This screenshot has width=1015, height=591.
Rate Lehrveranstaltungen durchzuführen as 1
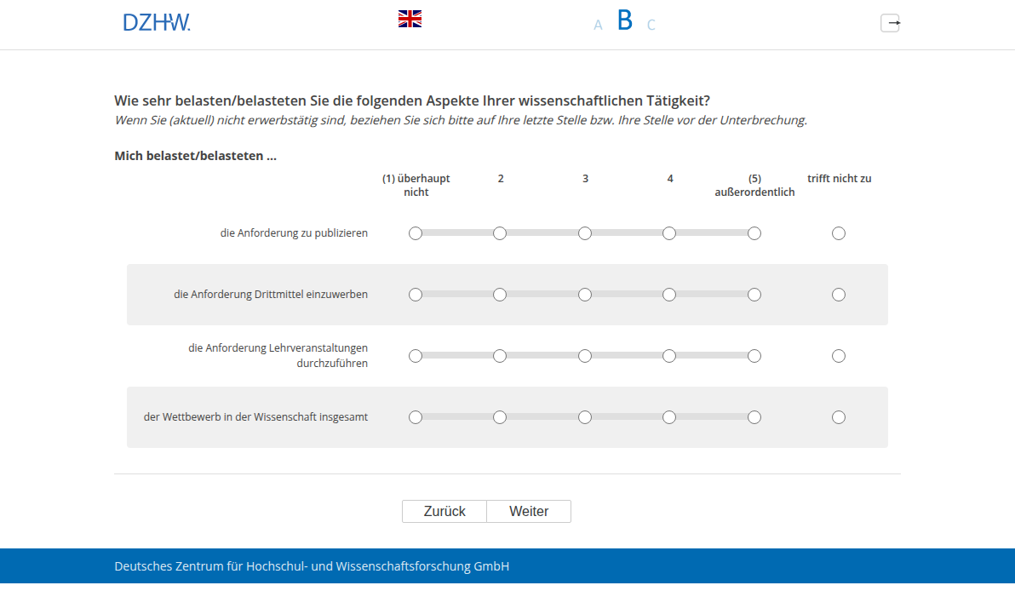pos(416,356)
